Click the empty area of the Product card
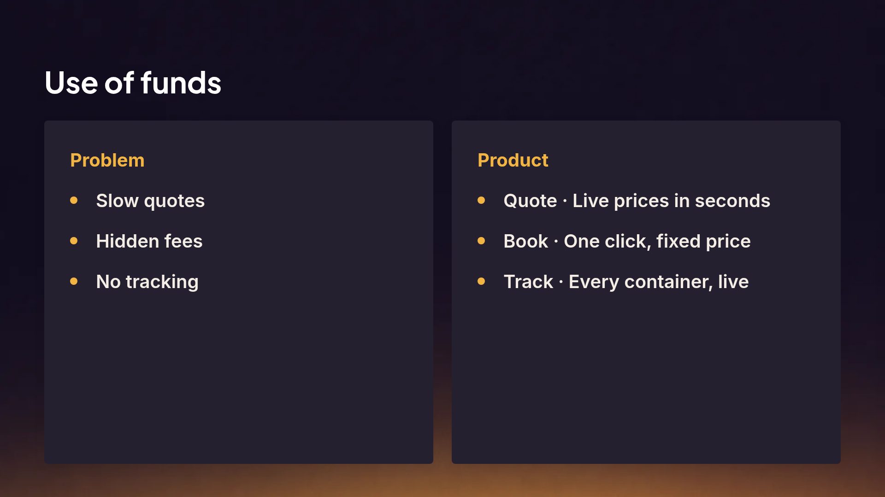 [x=646, y=377]
